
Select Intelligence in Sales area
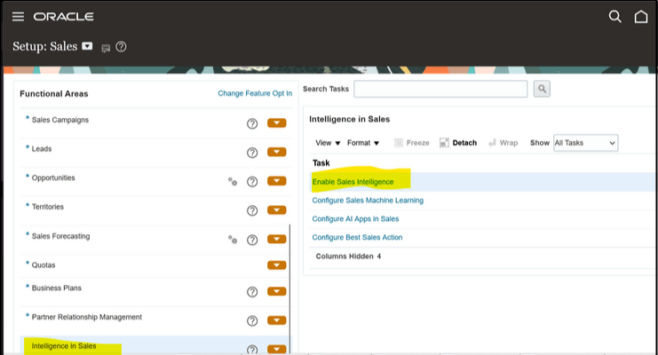[x=64, y=346]
